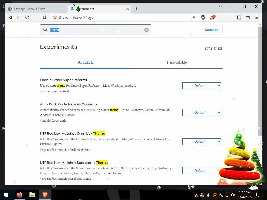
Task: Open the #enable-force-dark link
Action: [x=53, y=121]
